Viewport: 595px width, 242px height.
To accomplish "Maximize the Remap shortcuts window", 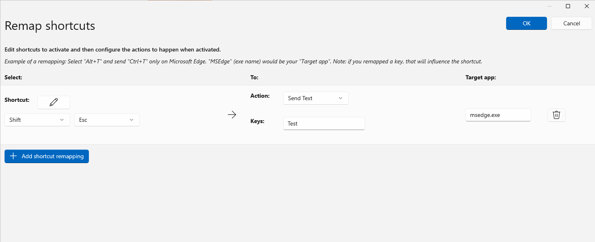I will point(568,6).
